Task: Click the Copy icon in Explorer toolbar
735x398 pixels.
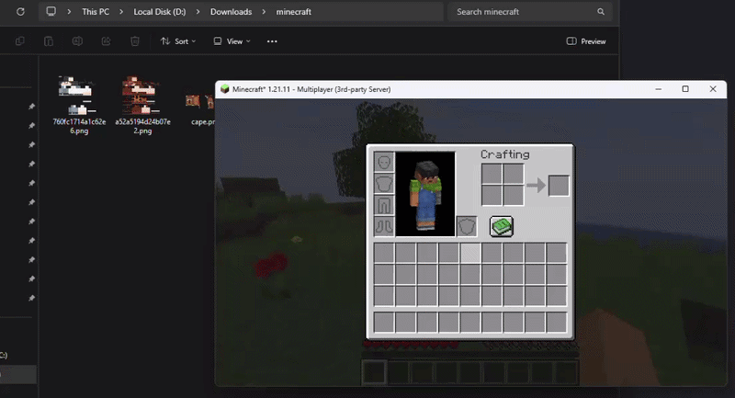Action: [19, 41]
